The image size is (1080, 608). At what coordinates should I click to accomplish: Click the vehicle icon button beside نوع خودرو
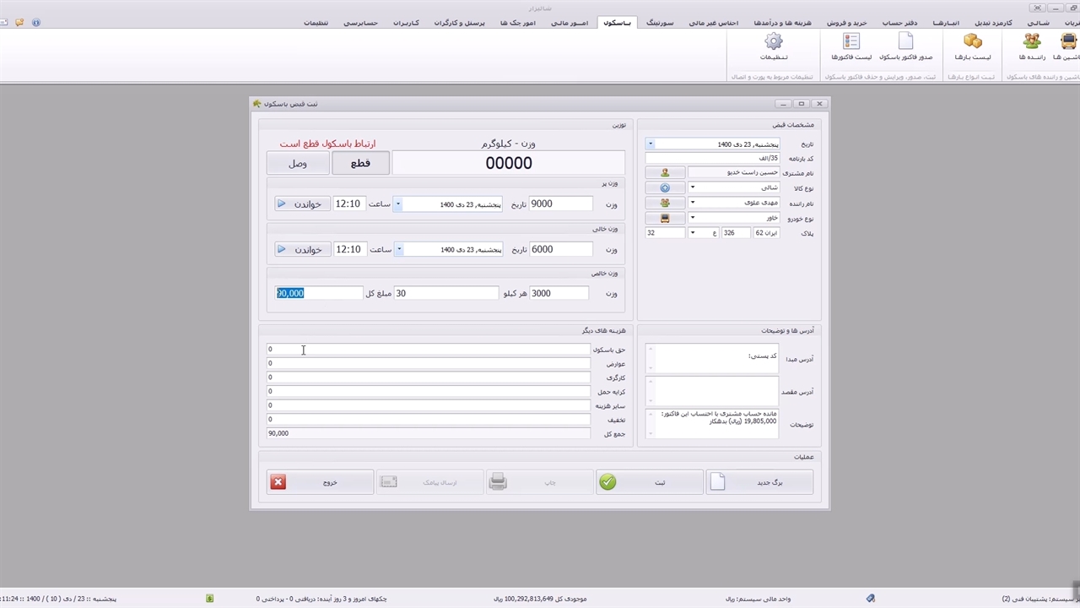tap(665, 218)
